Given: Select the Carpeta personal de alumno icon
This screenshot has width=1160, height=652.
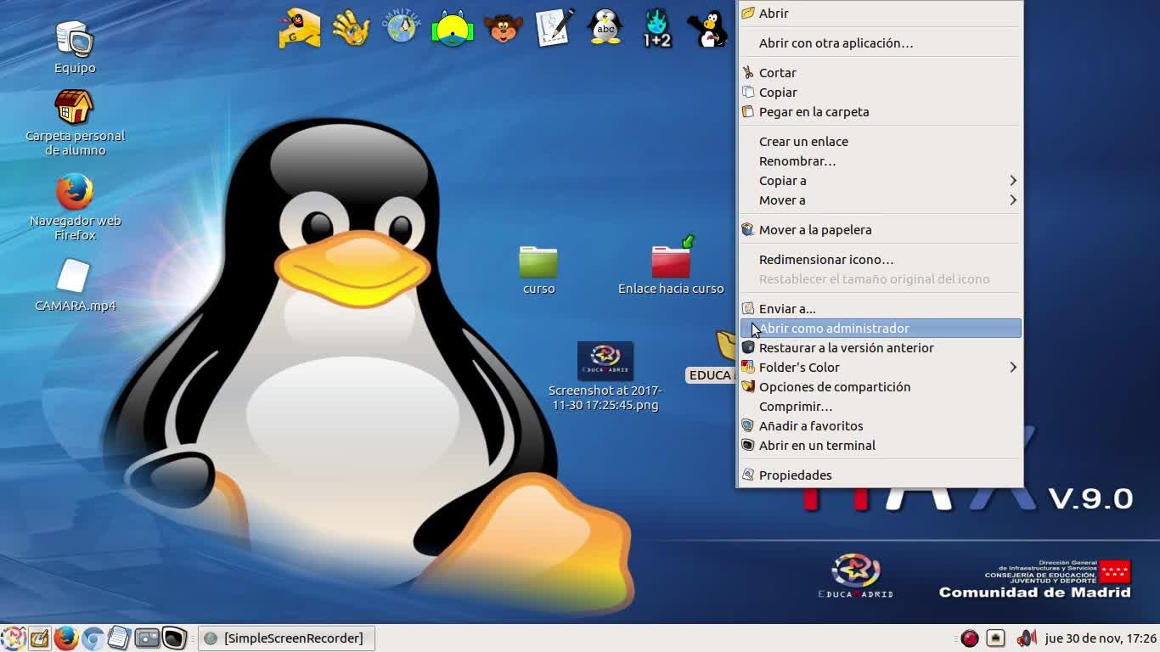Looking at the screenshot, I should (75, 123).
